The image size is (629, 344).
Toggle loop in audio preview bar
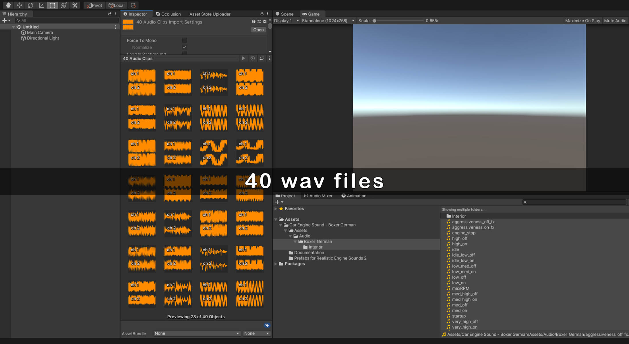point(262,58)
